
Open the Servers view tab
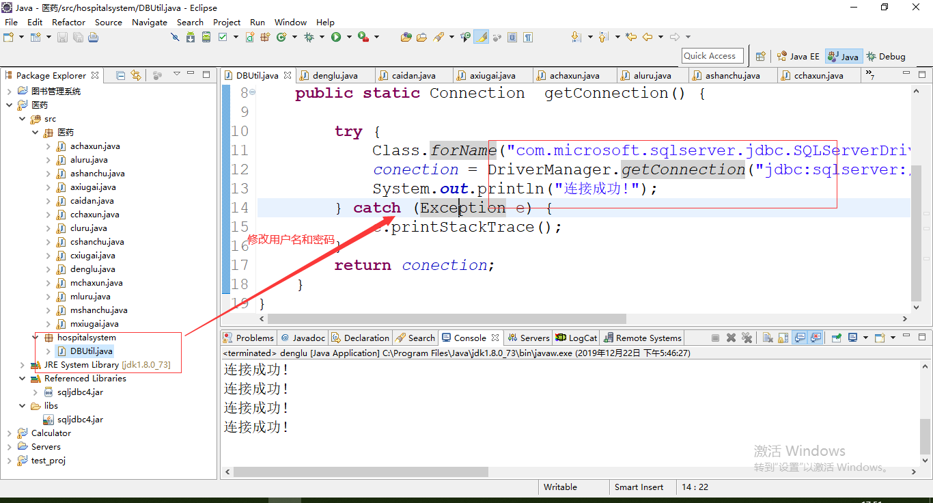pos(528,338)
